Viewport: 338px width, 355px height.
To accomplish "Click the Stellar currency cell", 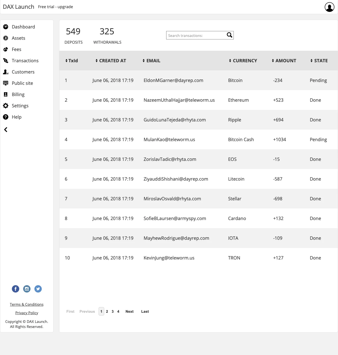I will coord(235,199).
